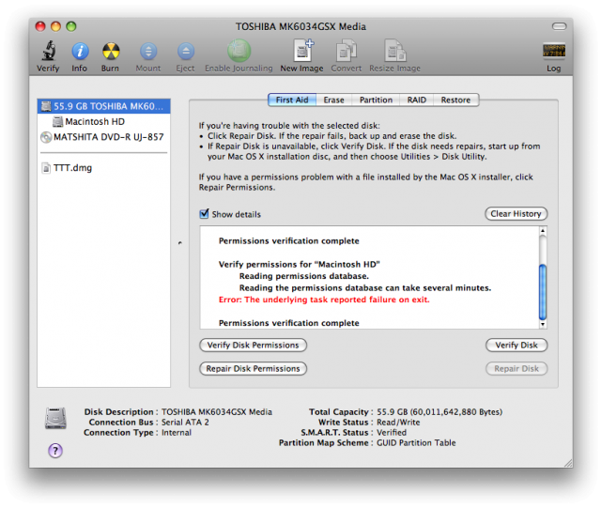
Task: Click the S.M.A.R.T. Status 'Verified' value
Action: click(392, 433)
